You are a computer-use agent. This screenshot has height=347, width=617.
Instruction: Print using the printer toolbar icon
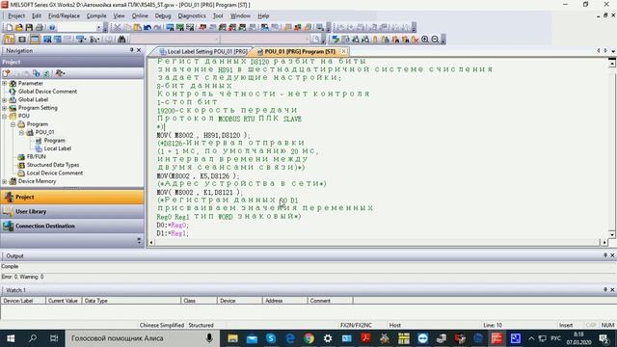point(40,28)
